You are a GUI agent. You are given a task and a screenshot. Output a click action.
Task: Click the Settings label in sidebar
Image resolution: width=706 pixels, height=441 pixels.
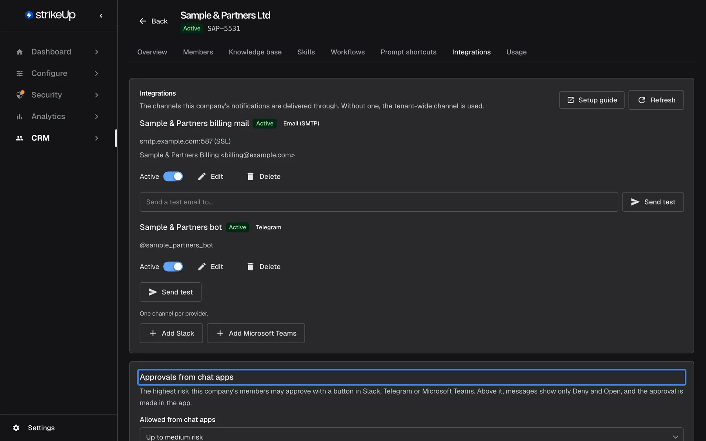[41, 428]
